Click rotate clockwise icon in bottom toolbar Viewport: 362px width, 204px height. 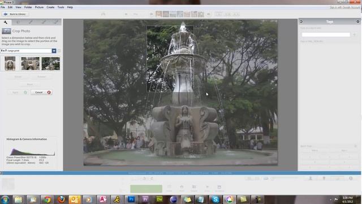coord(152,178)
